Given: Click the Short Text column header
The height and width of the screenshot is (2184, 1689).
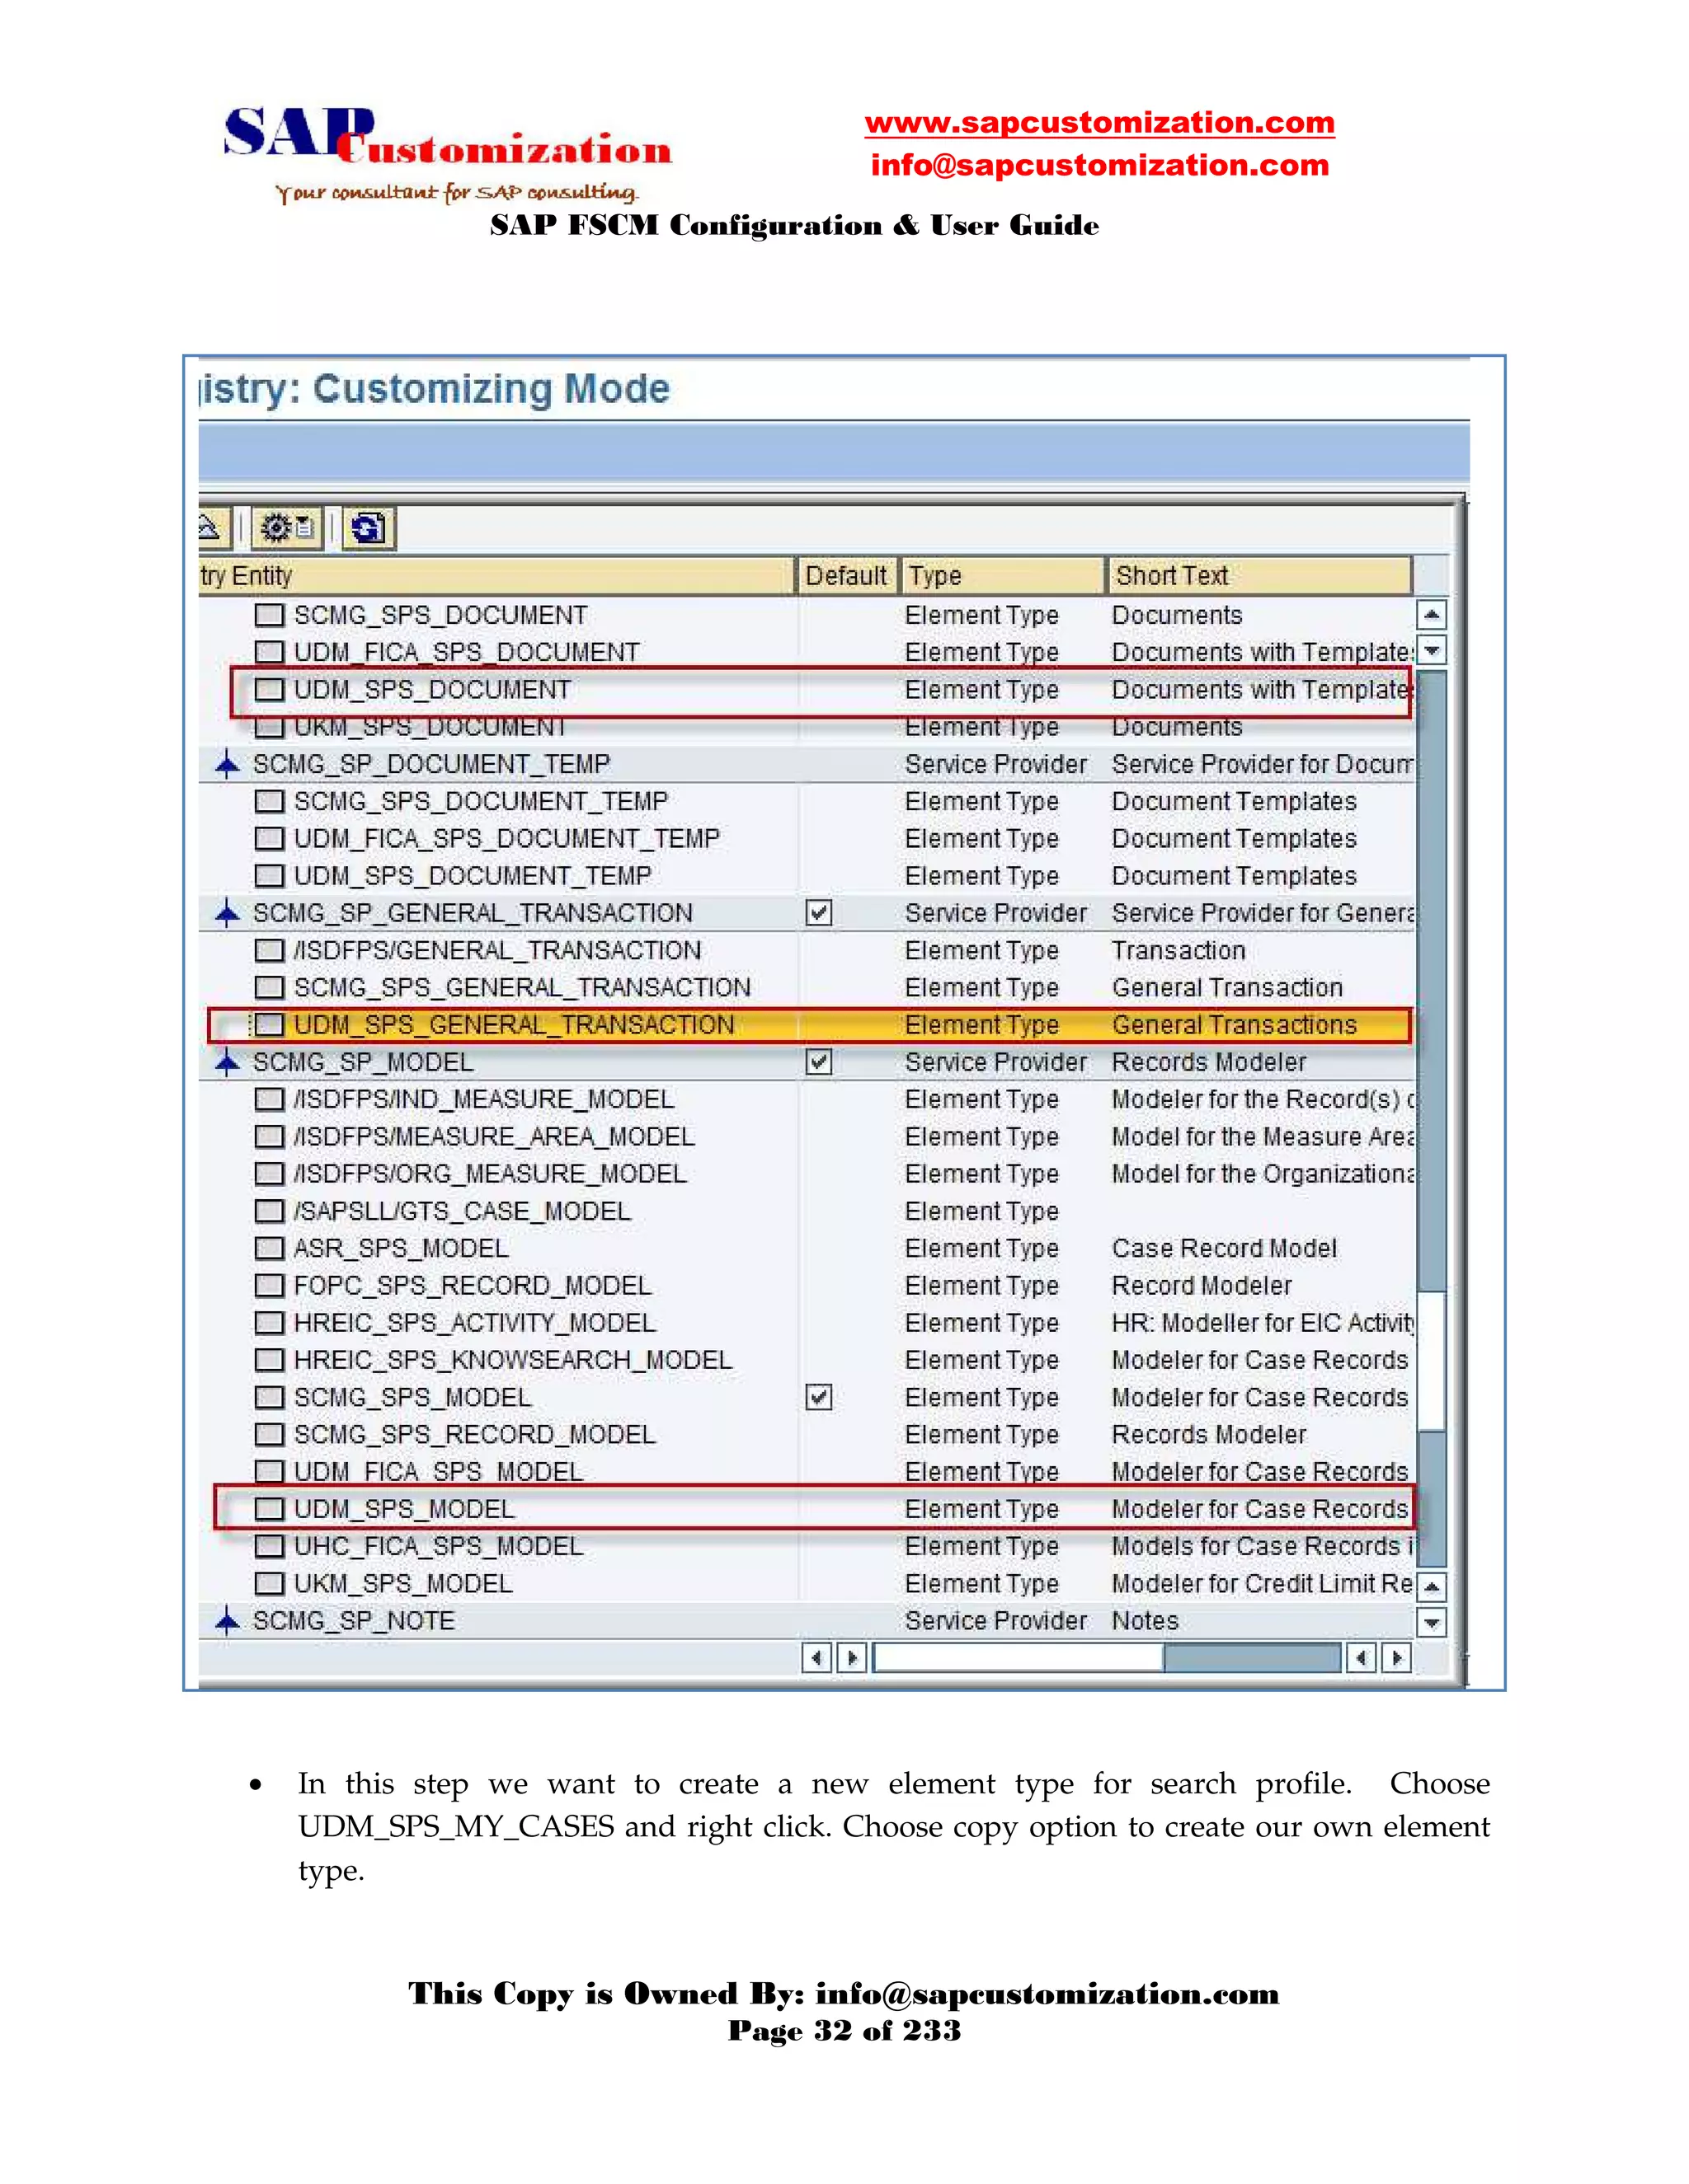Looking at the screenshot, I should point(1260,576).
